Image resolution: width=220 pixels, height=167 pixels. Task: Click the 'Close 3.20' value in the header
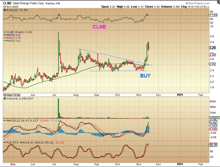pyautogui.click(x=152, y=7)
